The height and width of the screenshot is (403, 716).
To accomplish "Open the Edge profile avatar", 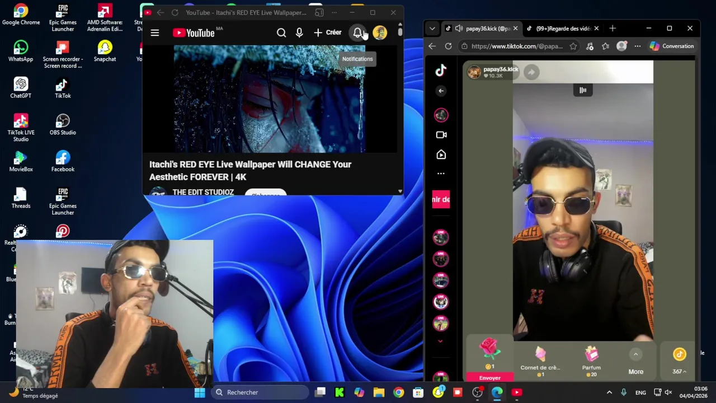I will click(621, 46).
